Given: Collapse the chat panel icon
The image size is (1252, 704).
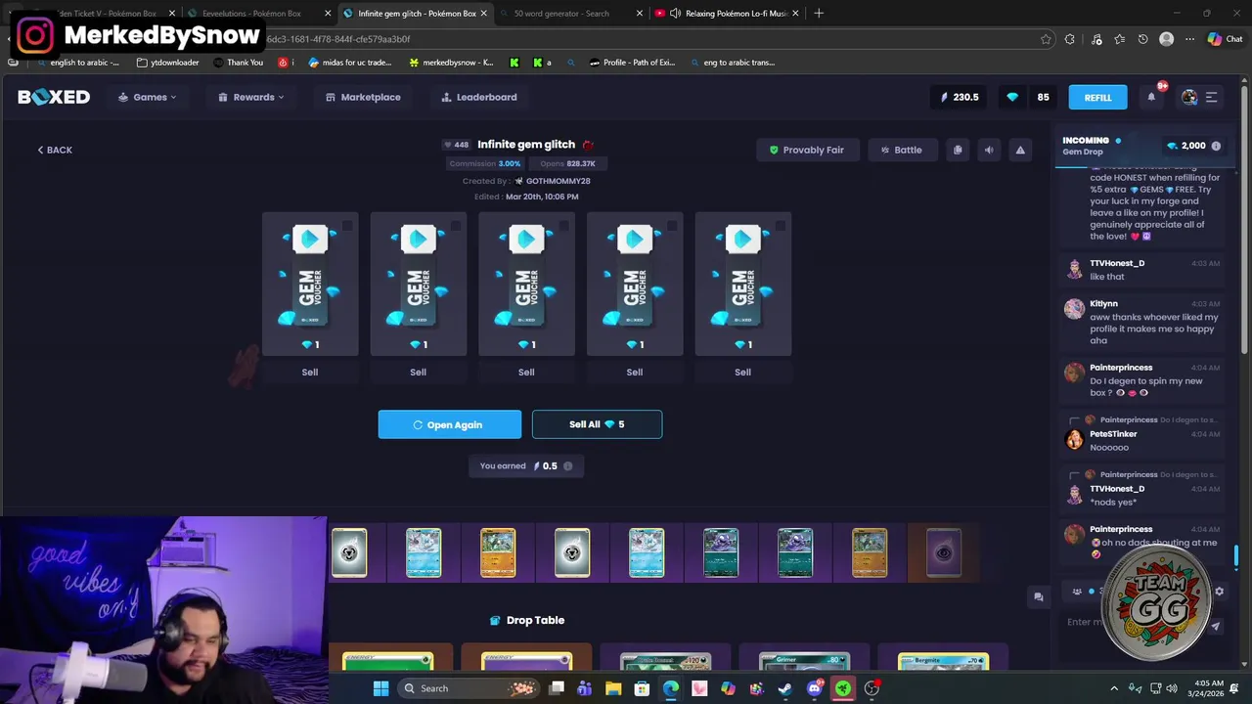Looking at the screenshot, I should pos(1039,596).
